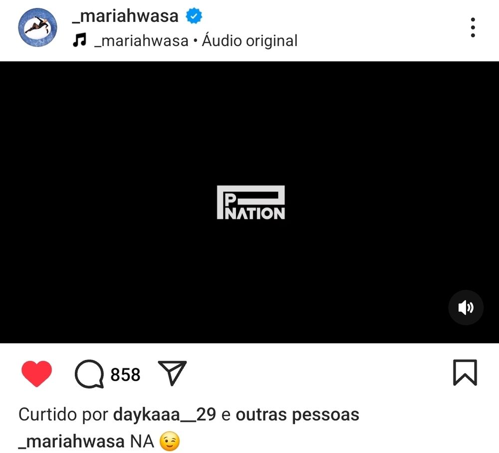Tap black video area to pause
Image resolution: width=499 pixels, height=453 pixels.
click(249, 127)
